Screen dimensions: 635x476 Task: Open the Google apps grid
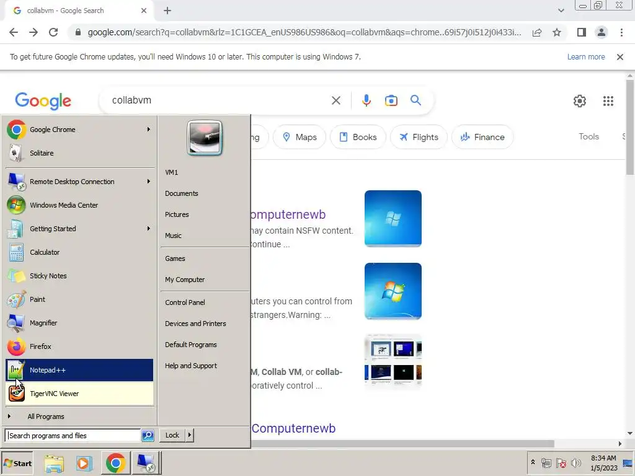click(608, 101)
